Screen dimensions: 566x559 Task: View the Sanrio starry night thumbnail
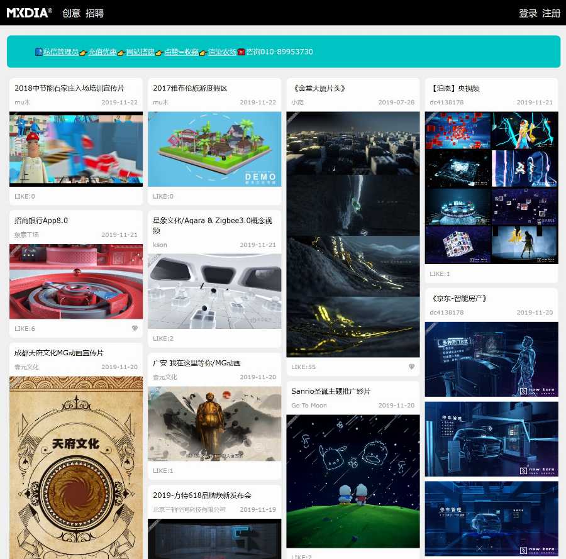click(x=353, y=482)
